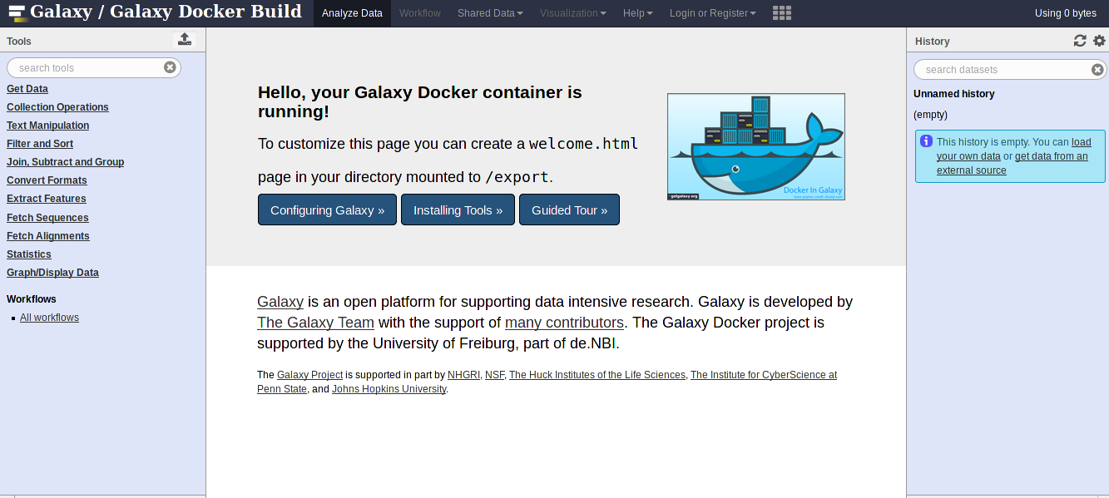Screen dimensions: 1109x498
Task: Open the webhooks grid icon in the masthead
Action: click(x=781, y=13)
